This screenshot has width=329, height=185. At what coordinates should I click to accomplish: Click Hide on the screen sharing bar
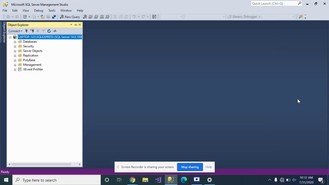pyautogui.click(x=209, y=167)
